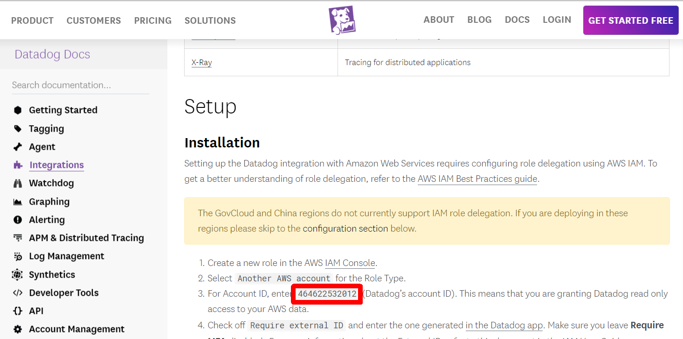The height and width of the screenshot is (339, 683).
Task: Click the Integrations puzzle piece icon
Action: click(x=18, y=165)
